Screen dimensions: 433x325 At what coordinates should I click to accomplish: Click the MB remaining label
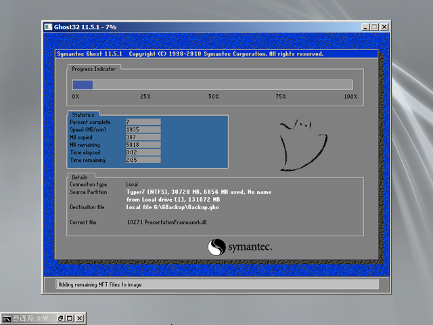(x=85, y=145)
